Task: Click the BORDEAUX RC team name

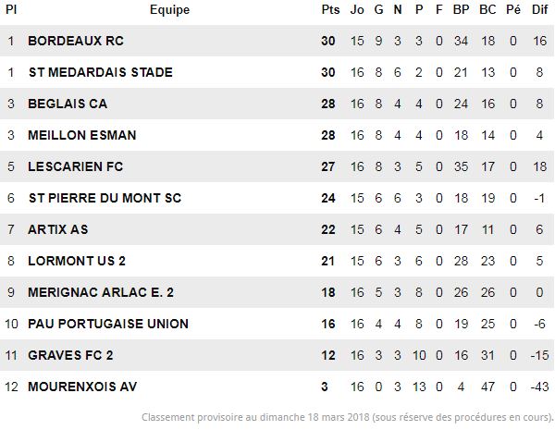Action: pos(76,41)
